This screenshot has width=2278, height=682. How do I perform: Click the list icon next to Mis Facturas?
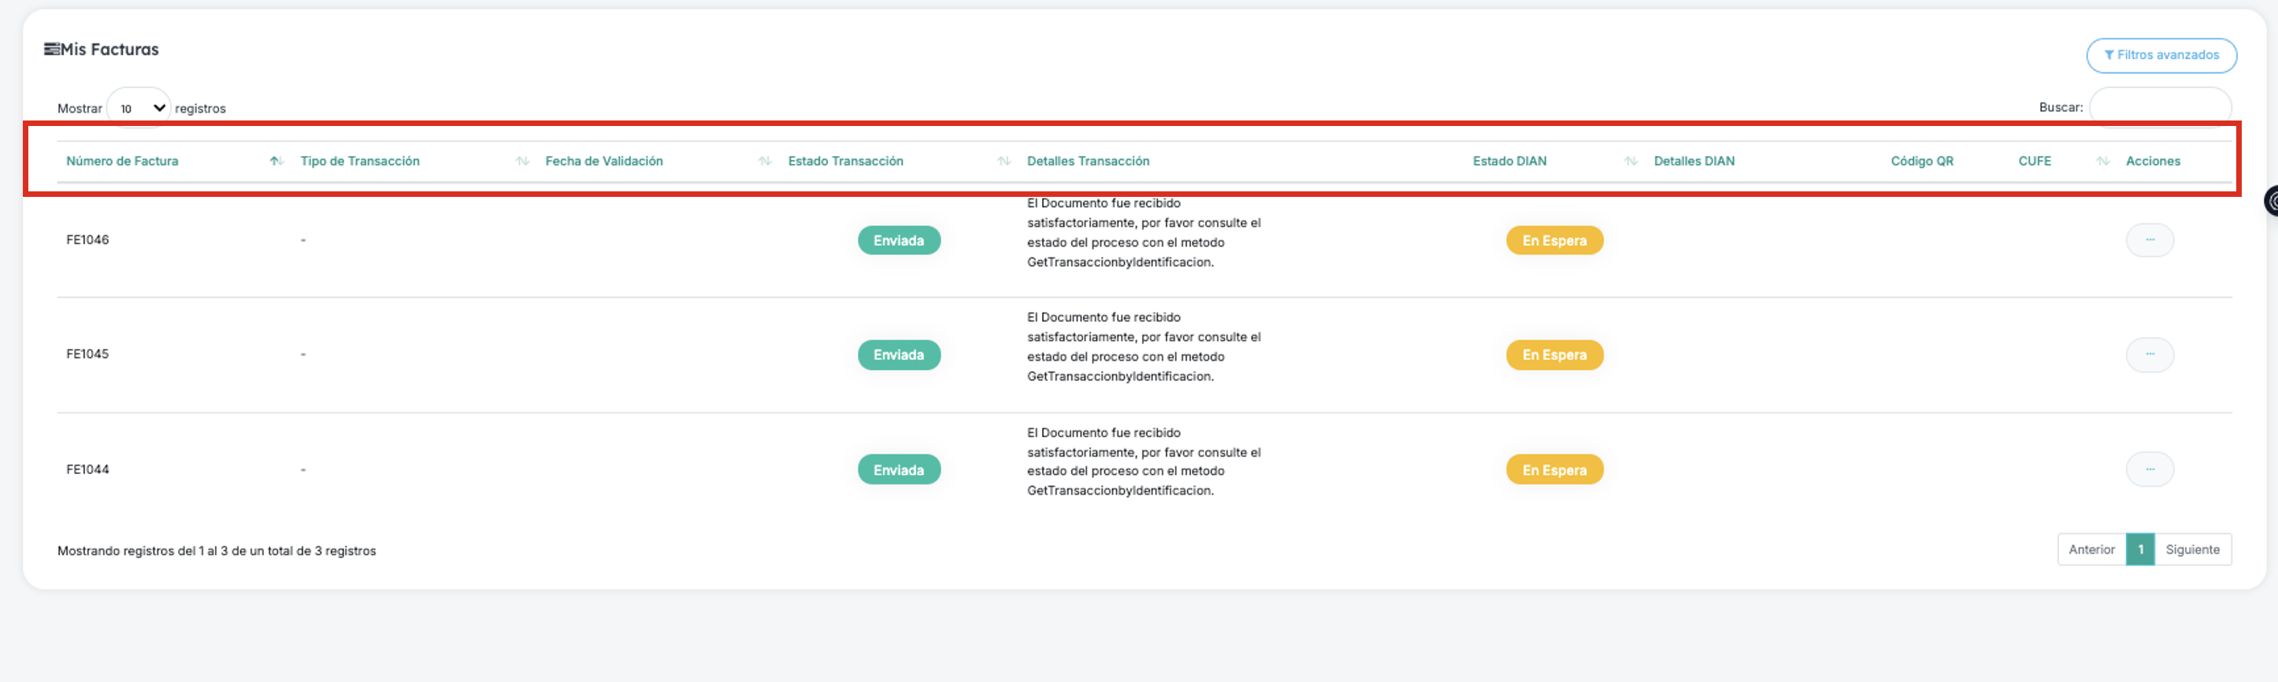(51, 50)
